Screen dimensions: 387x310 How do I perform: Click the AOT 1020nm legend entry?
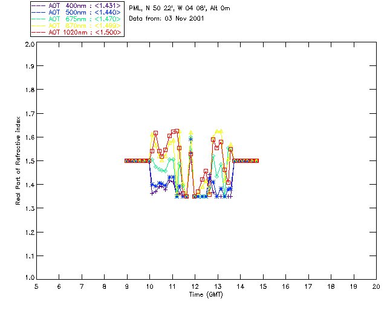coord(77,32)
